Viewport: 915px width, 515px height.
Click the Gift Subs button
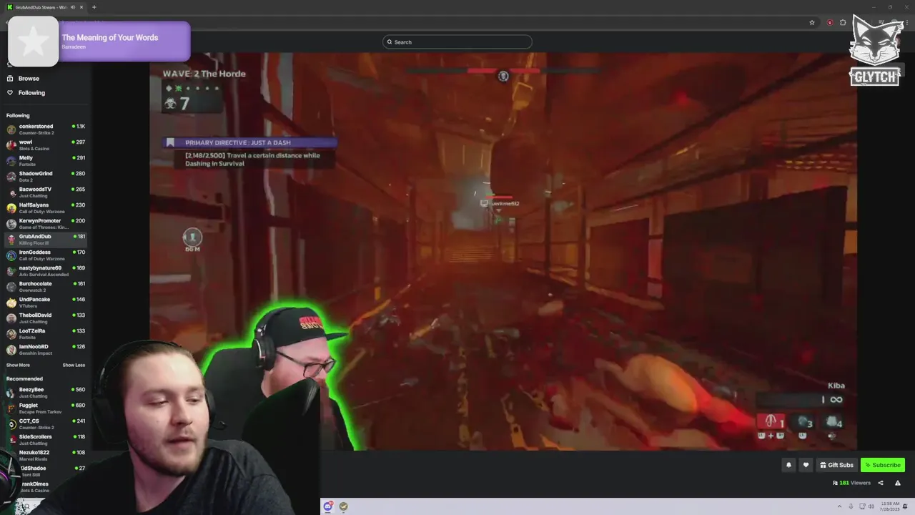[836, 465]
